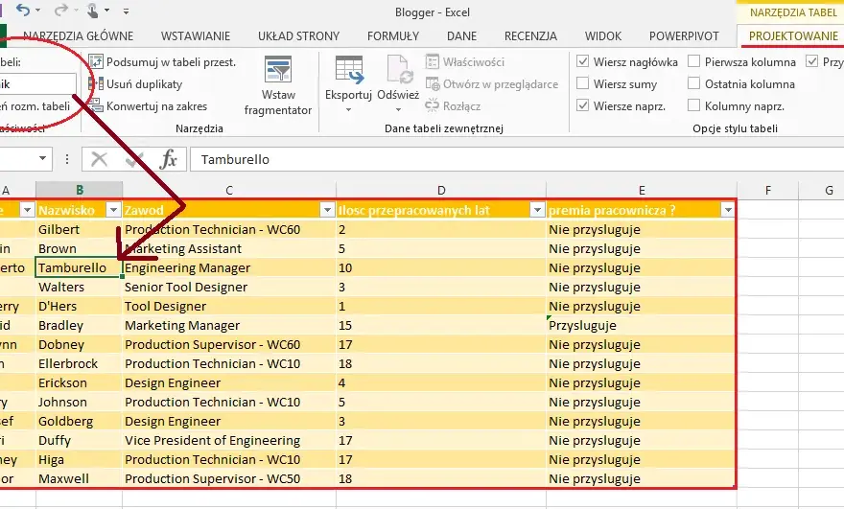Image resolution: width=844 pixels, height=509 pixels.
Task: Open UKŁAD STRONY tab
Action: [298, 36]
